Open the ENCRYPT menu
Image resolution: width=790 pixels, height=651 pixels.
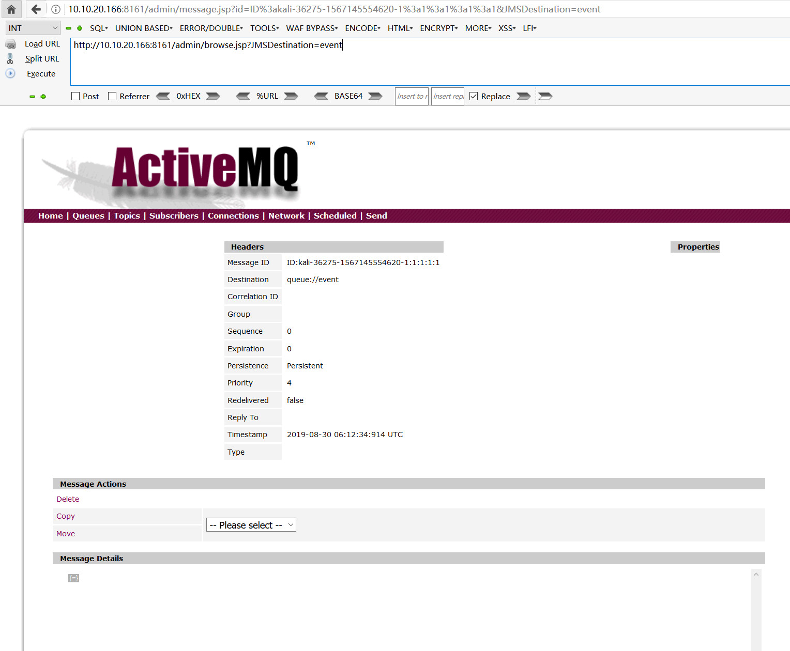[x=439, y=28]
